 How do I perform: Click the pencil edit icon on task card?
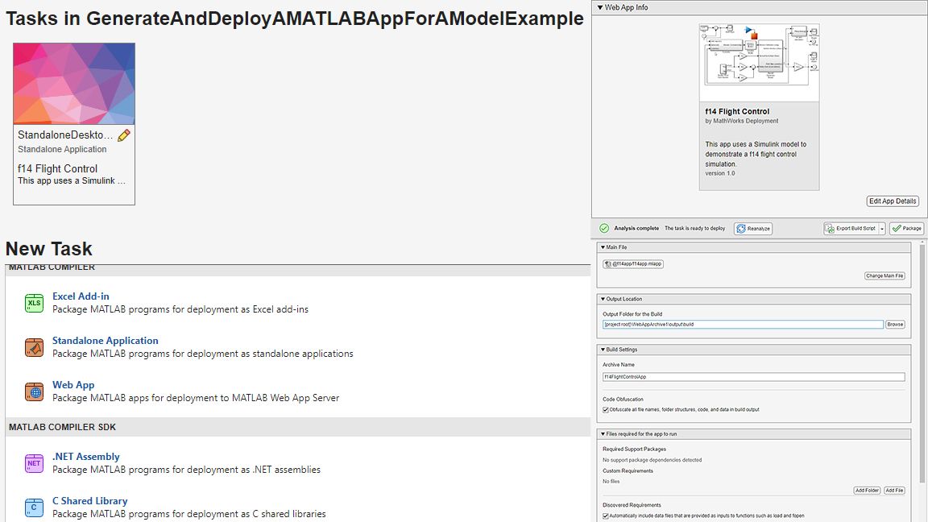tap(123, 135)
